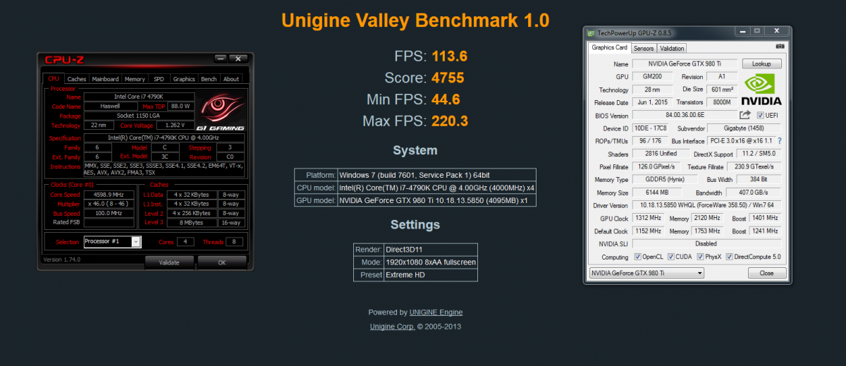The image size is (846, 366).
Task: Click the GPU Clock value 1312 MHz
Action: click(648, 218)
